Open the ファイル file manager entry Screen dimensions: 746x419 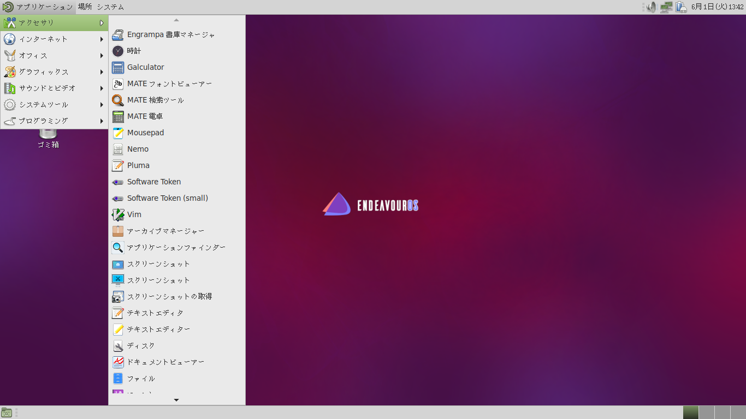point(177,378)
